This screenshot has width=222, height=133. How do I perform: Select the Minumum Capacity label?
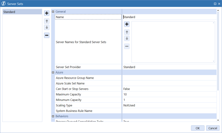(69, 100)
